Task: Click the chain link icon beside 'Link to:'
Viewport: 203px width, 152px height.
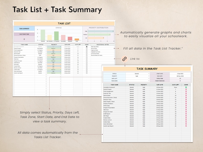Action: [x=125, y=59]
